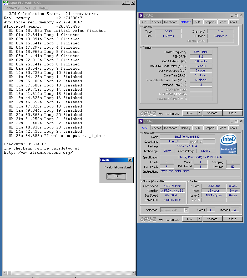The height and width of the screenshot is (278, 247).
Task: Expand Tools dropdown arrow in upper CPU-Z window
Action: coord(200,113)
